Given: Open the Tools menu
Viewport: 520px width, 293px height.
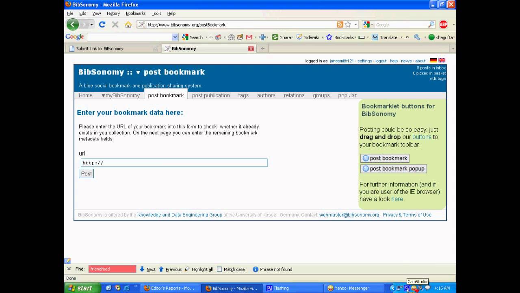Looking at the screenshot, I should 156,13.
